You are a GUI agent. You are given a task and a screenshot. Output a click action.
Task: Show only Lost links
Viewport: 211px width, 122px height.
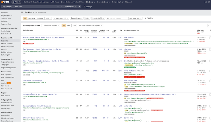point(74,25)
